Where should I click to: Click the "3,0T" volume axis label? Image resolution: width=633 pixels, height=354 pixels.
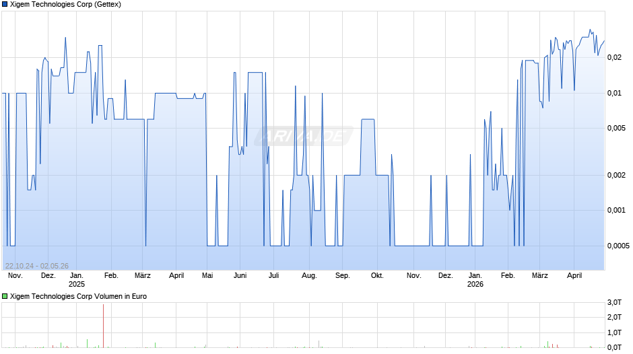pyautogui.click(x=614, y=303)
